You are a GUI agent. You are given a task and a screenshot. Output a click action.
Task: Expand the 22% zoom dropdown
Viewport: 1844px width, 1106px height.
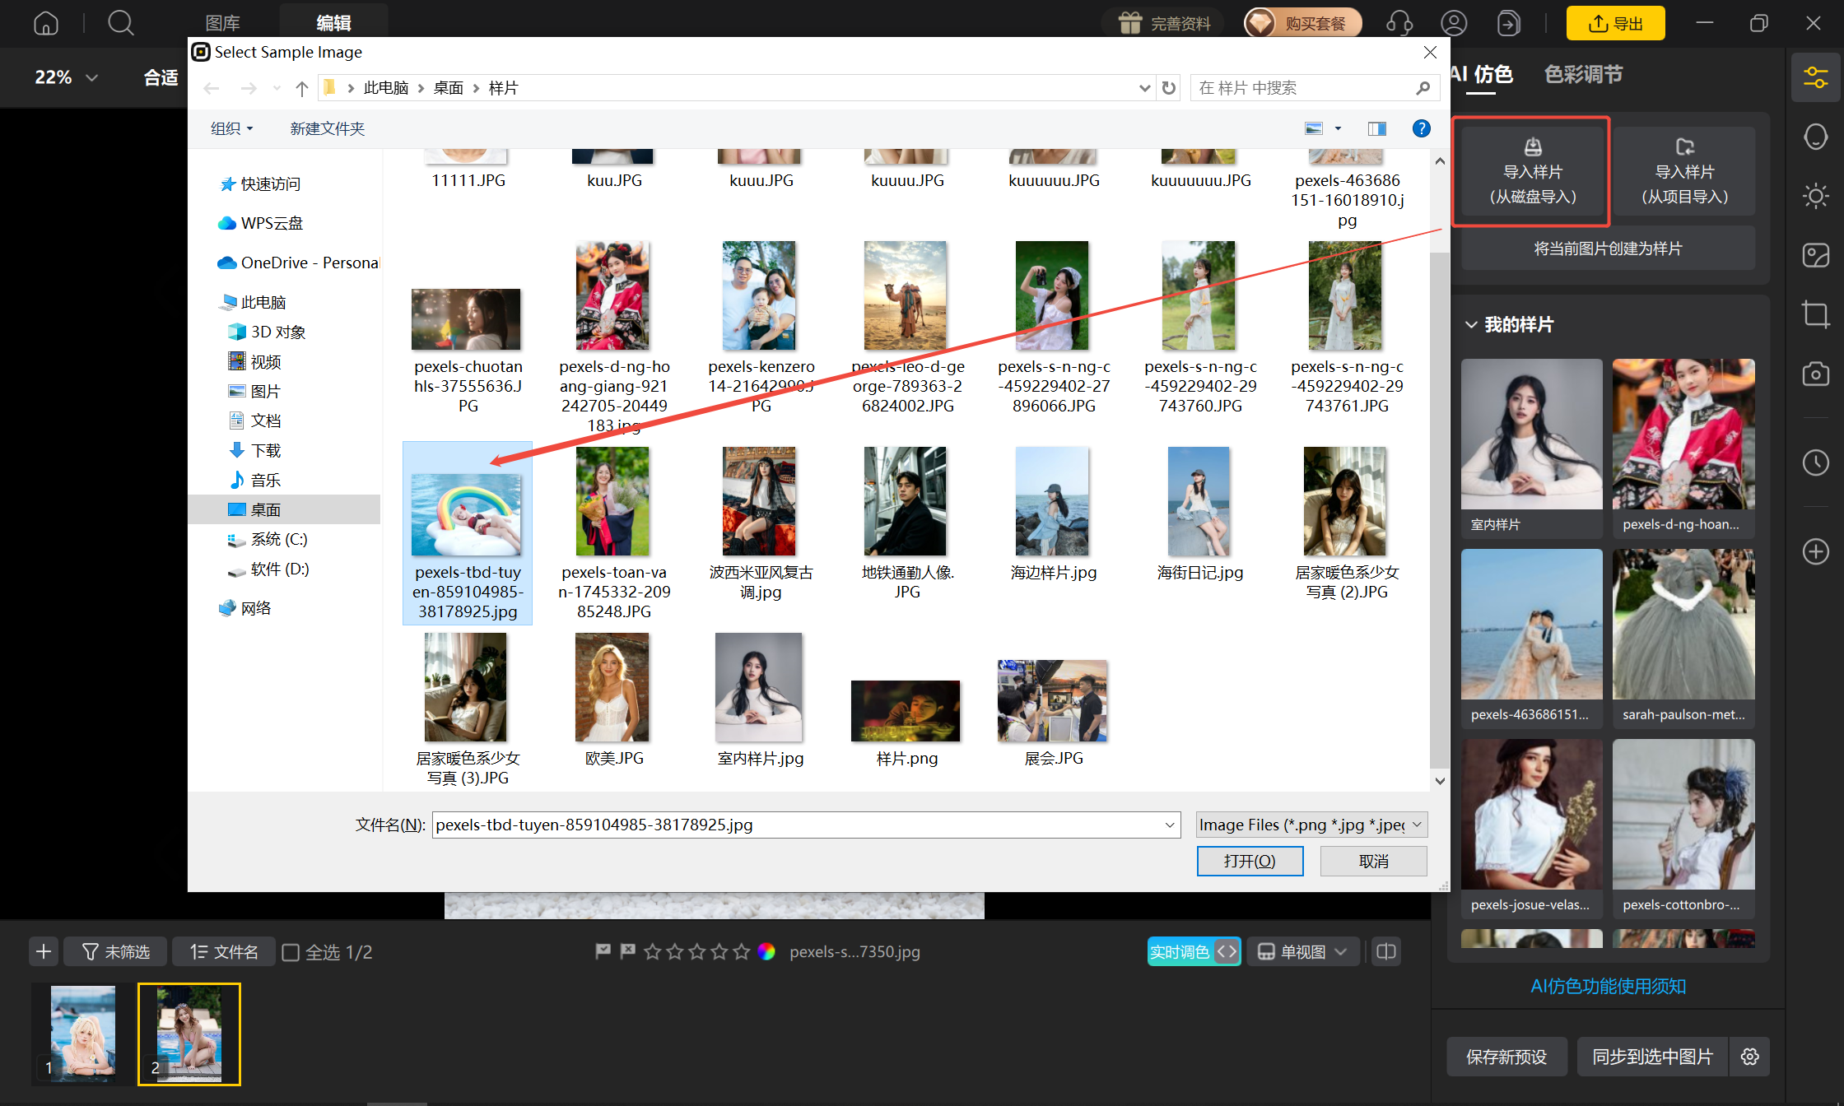point(66,77)
